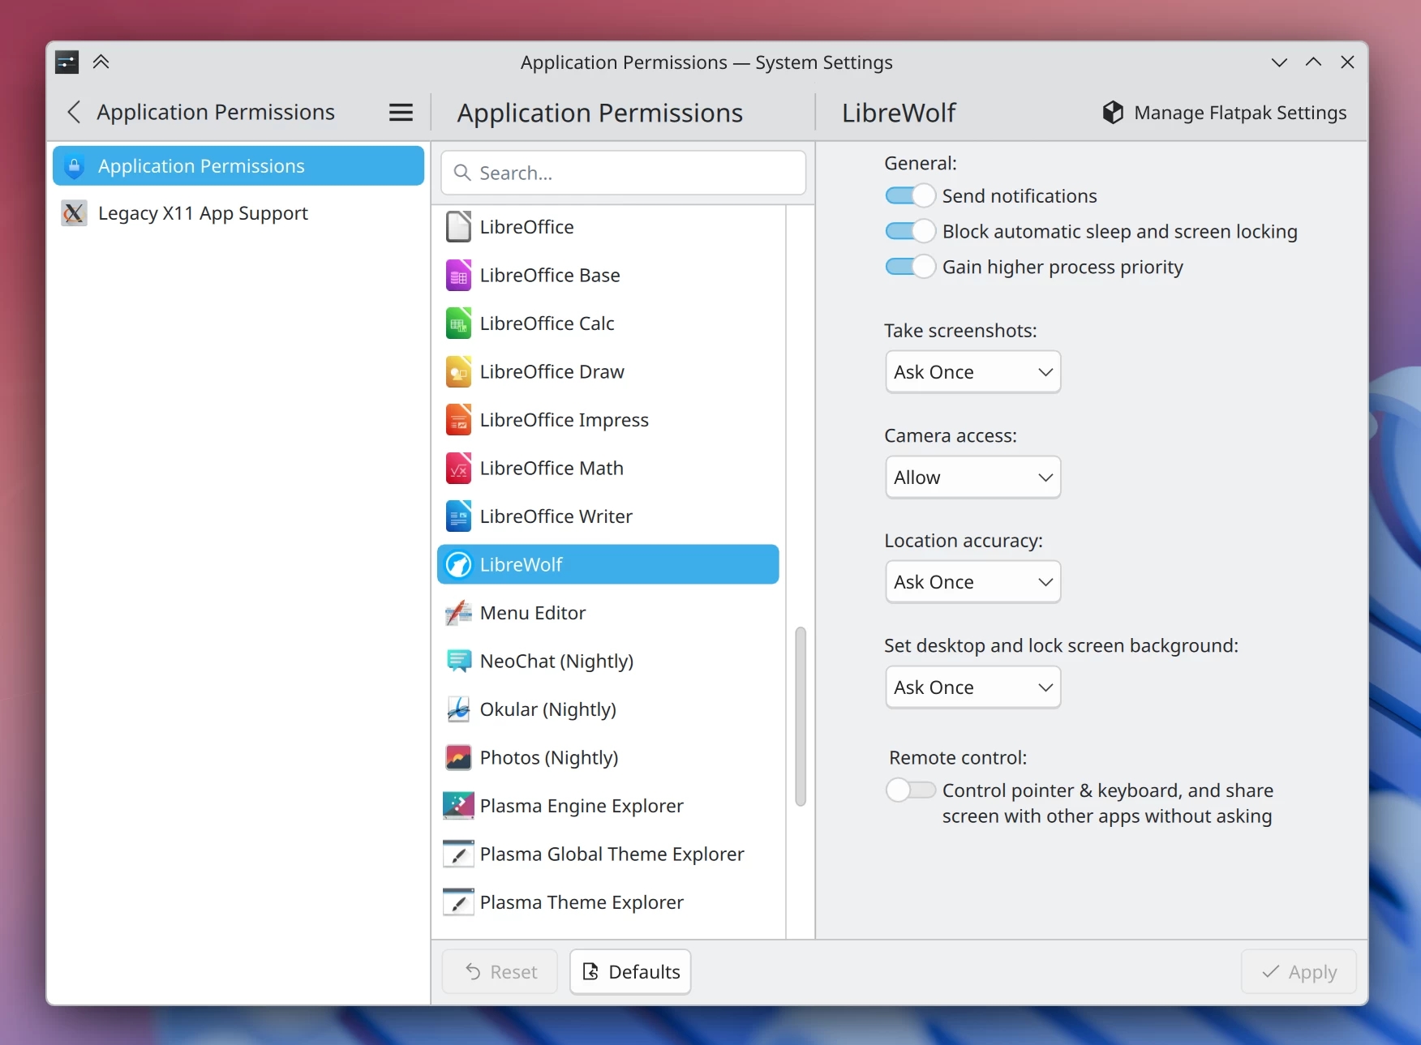Change Camera access from Allow
The width and height of the screenshot is (1421, 1045).
[972, 478]
